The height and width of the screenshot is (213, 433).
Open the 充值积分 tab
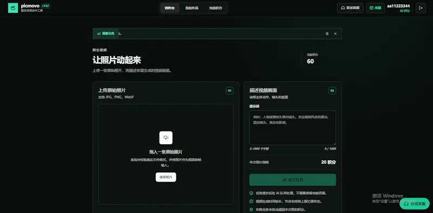215,8
